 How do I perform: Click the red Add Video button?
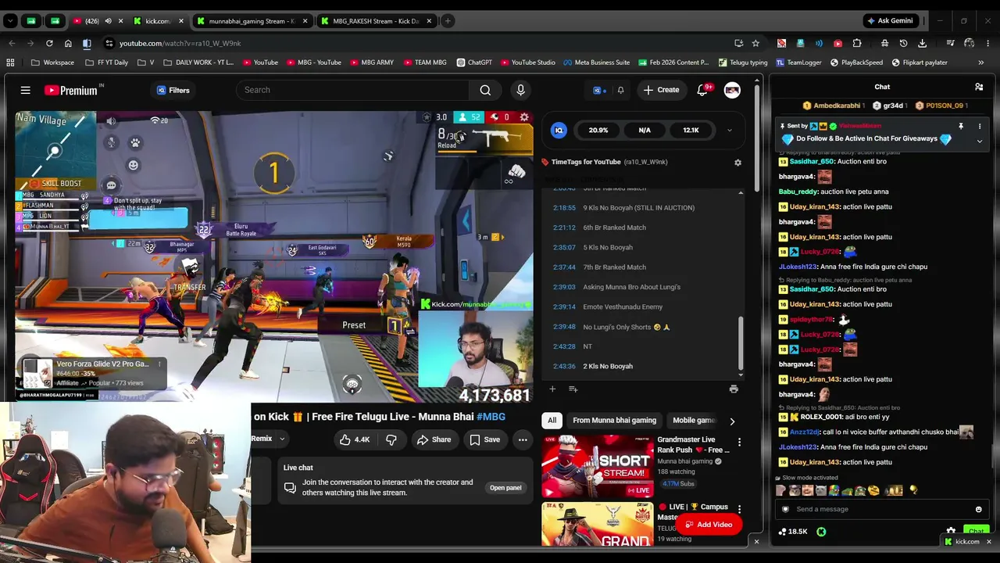707,525
